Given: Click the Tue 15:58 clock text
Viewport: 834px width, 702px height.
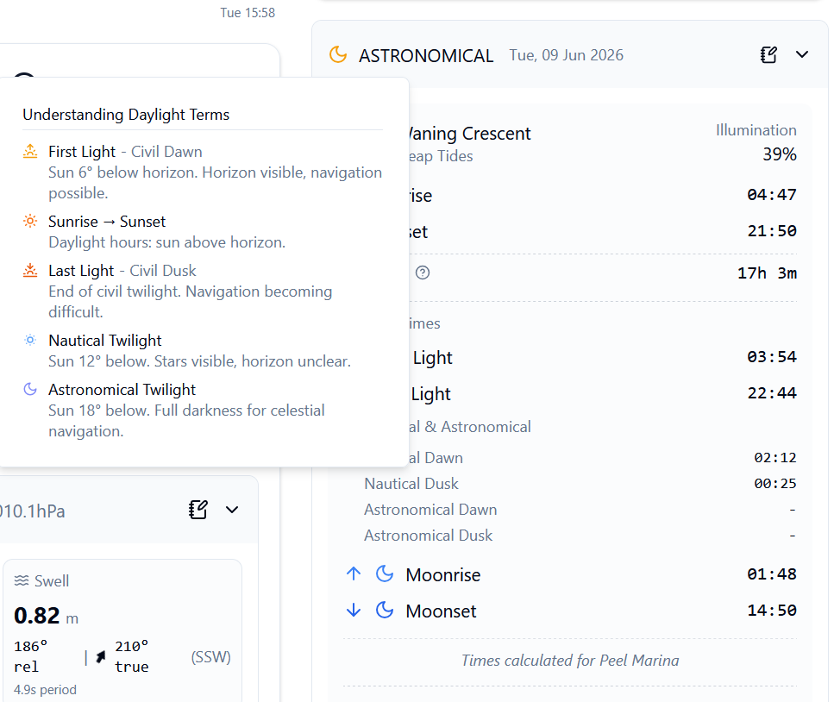Looking at the screenshot, I should pyautogui.click(x=248, y=13).
